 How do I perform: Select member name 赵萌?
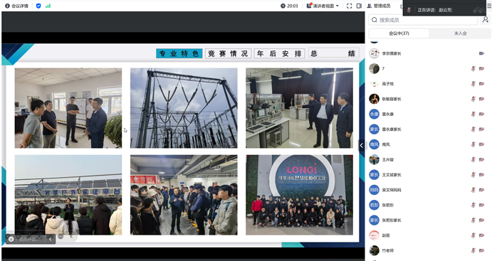(386, 235)
